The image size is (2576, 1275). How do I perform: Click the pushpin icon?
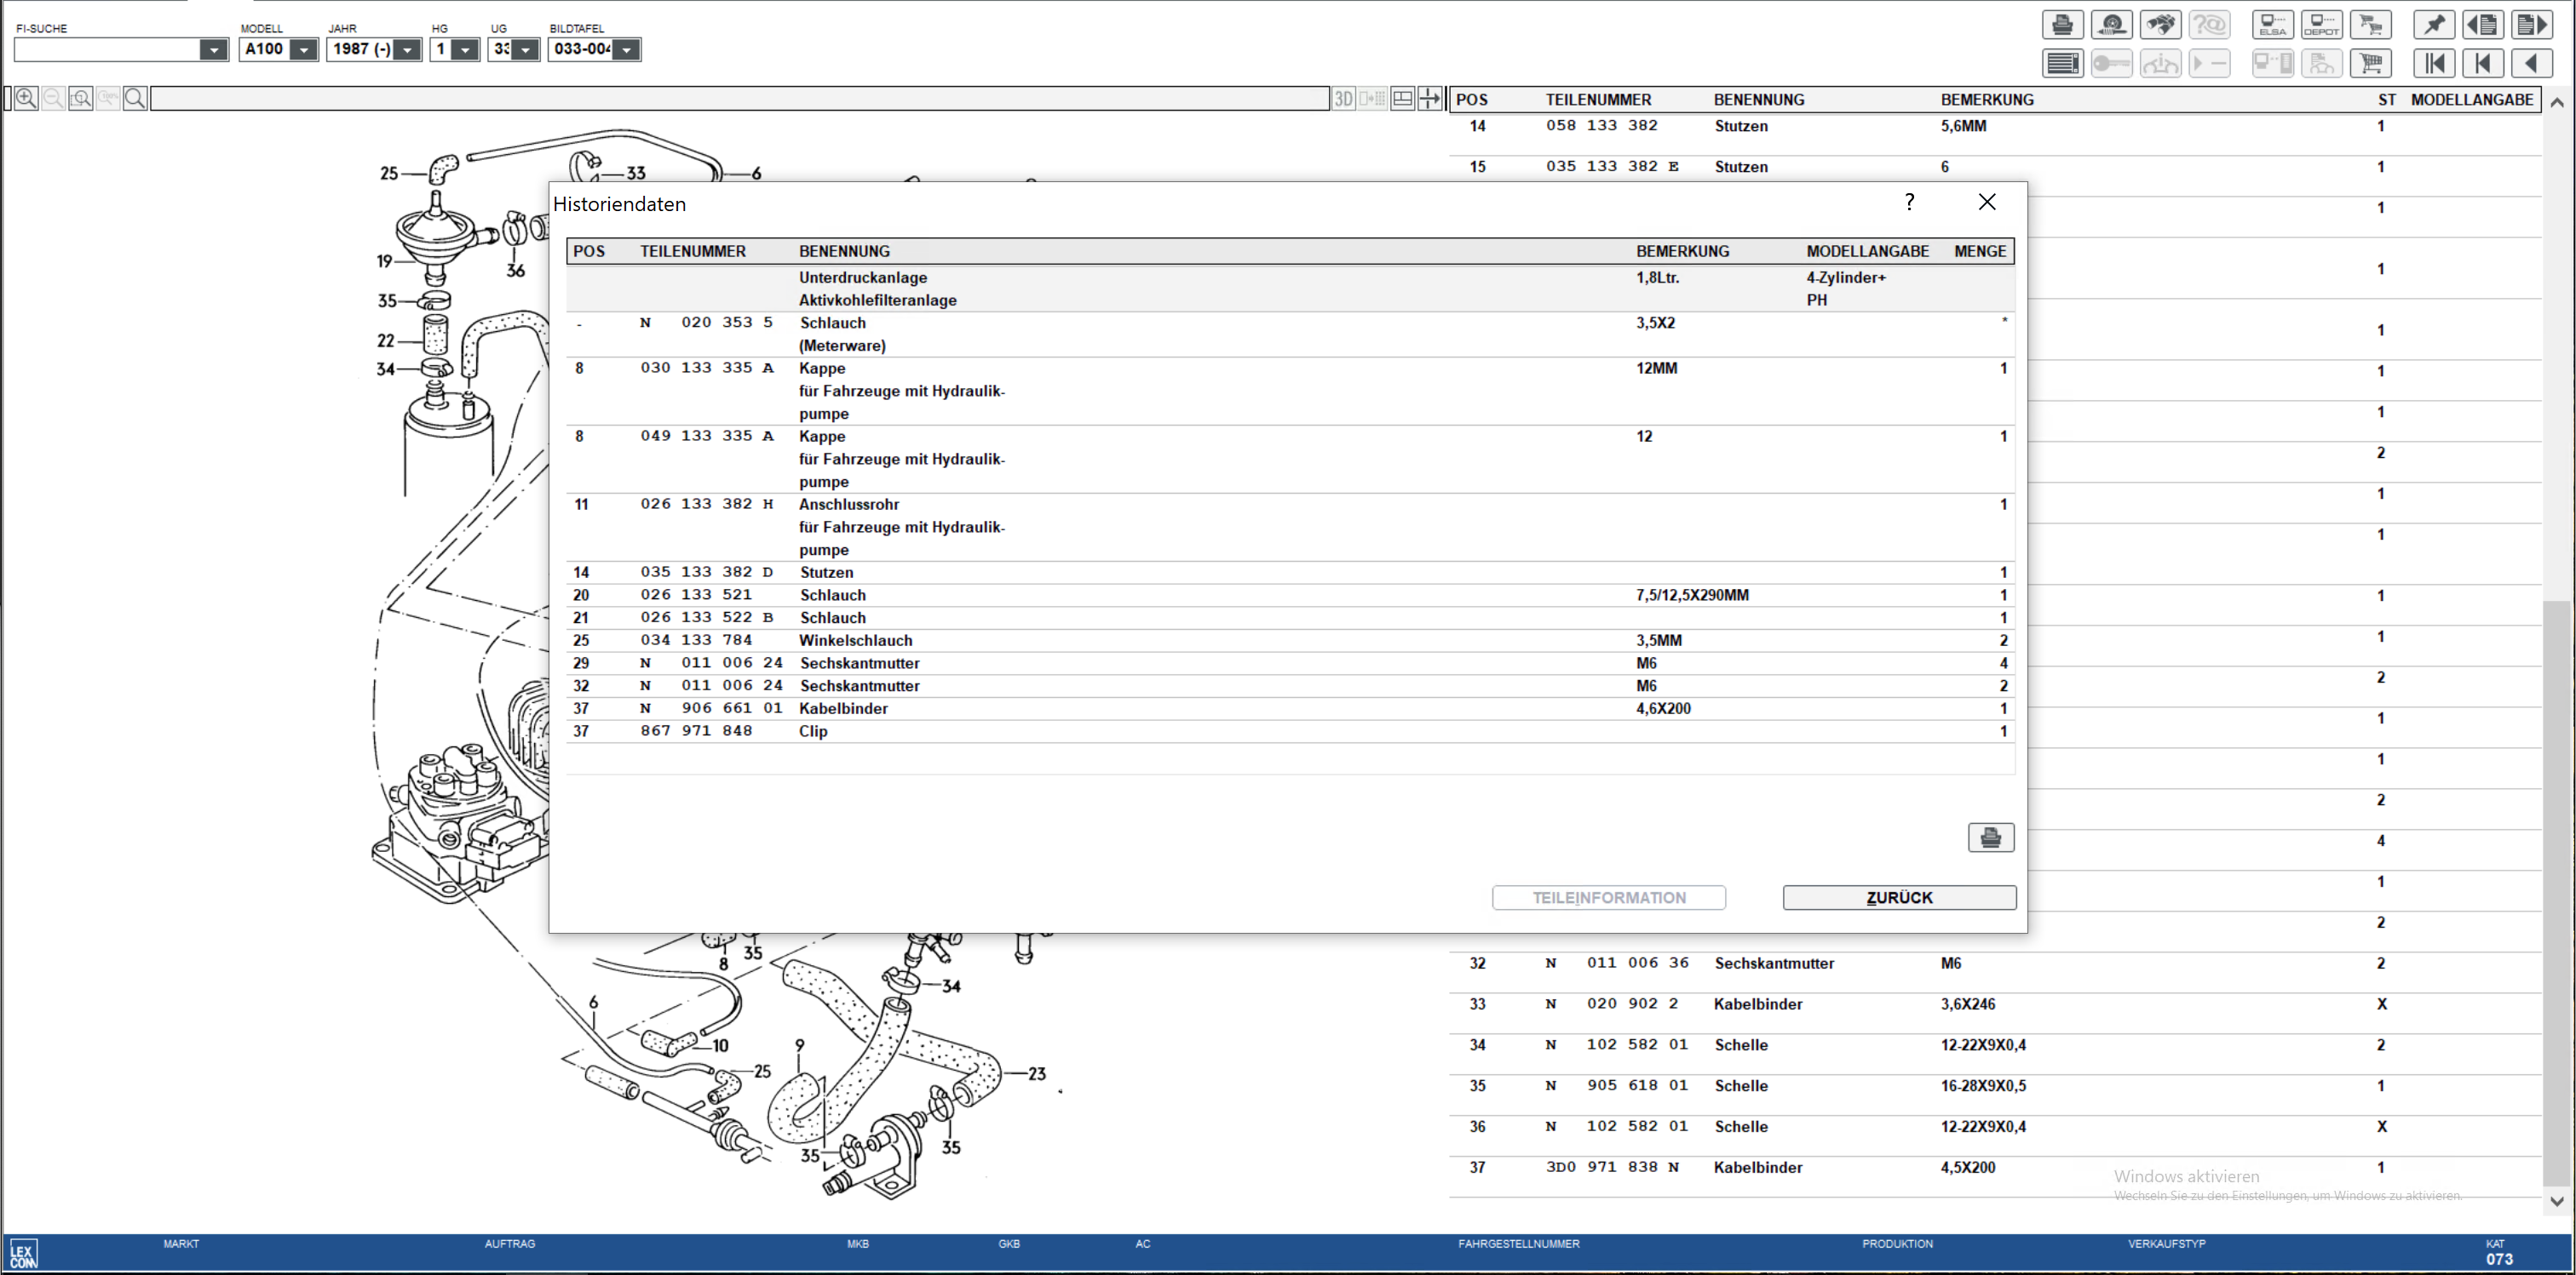2434,25
